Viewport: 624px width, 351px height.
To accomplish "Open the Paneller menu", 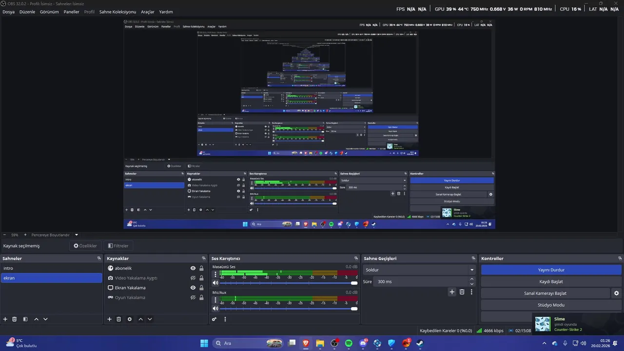I will [71, 12].
